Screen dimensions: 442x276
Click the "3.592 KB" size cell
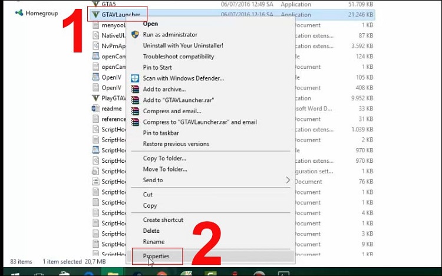[362, 46]
